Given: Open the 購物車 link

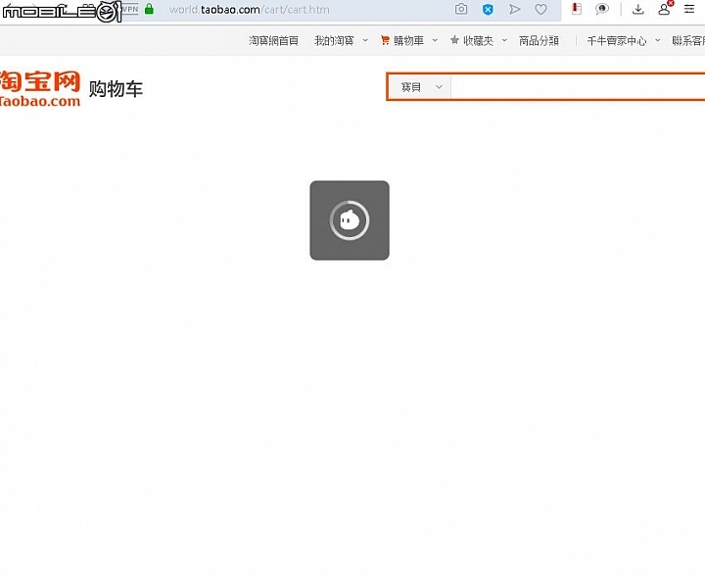Looking at the screenshot, I should 408,41.
